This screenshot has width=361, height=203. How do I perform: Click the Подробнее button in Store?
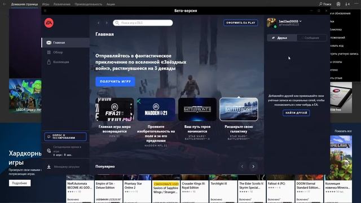point(20,183)
